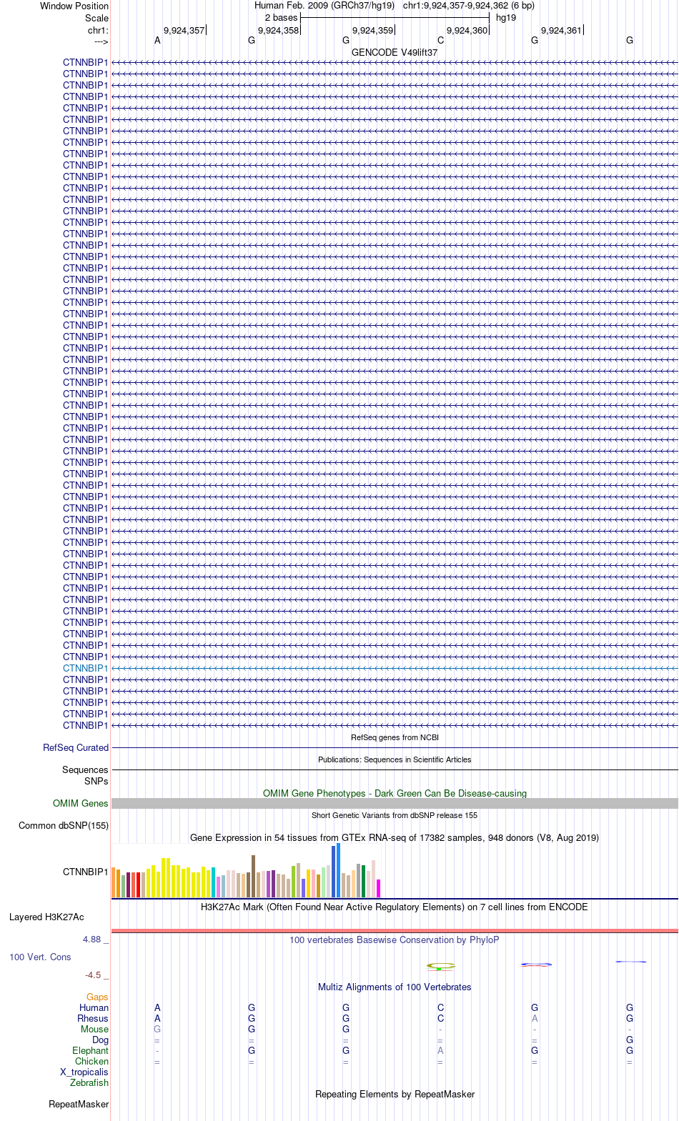Click the cyan GTEx expression bar

(213, 882)
